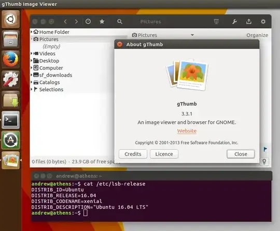The height and width of the screenshot is (231, 280).
Task: Go forward with the right arrow
Action: pyautogui.click(x=76, y=22)
